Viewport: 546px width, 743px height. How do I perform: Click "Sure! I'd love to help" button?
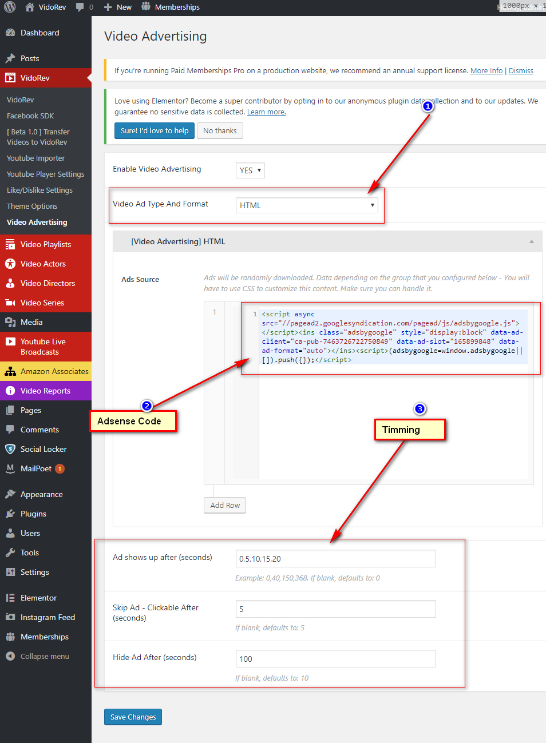click(x=155, y=130)
